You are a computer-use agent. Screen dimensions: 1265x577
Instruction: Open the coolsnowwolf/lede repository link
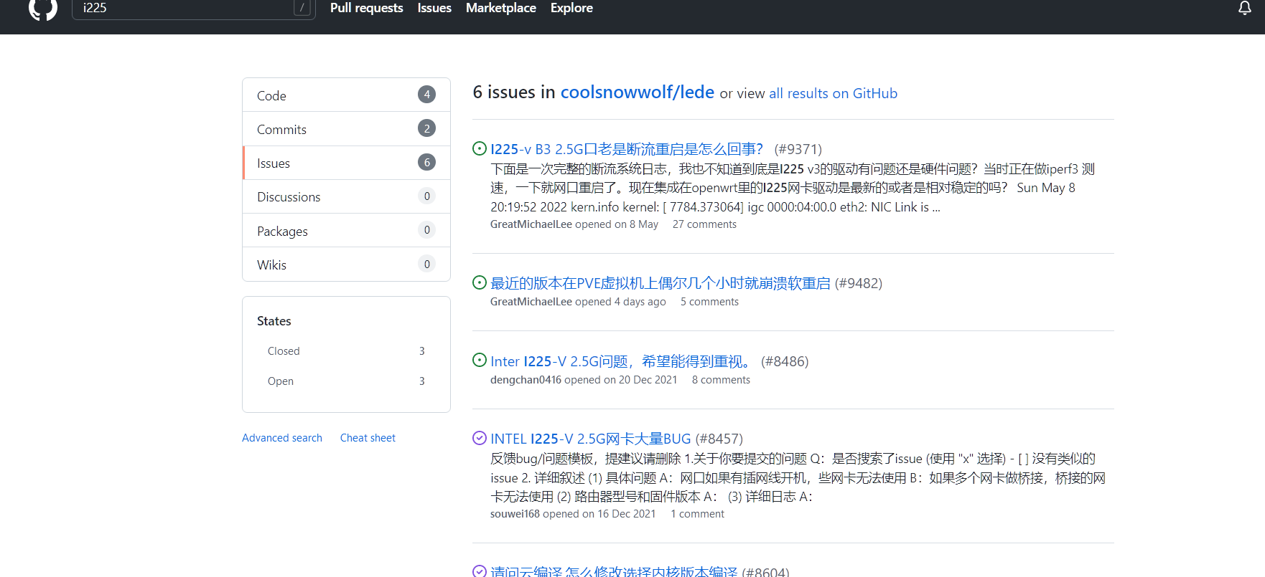pos(637,92)
